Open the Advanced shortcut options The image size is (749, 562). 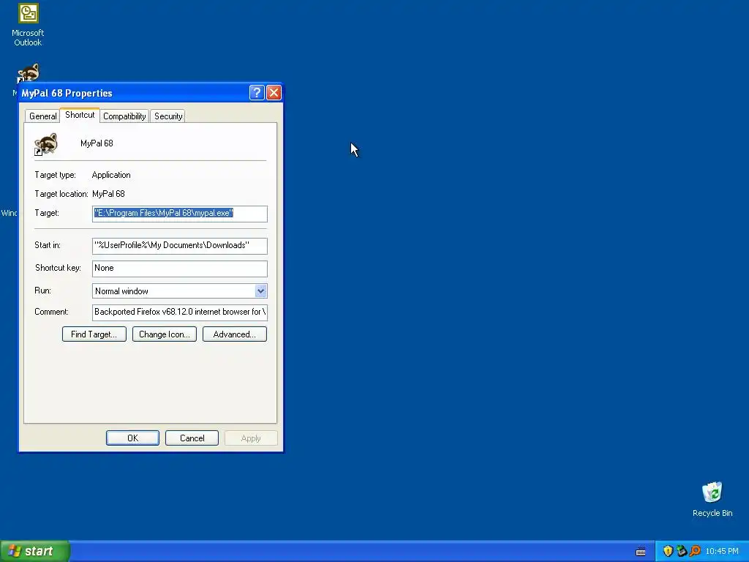[235, 334]
